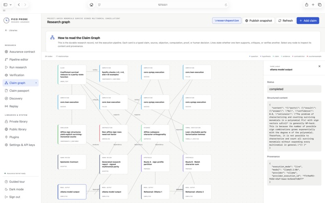Click the Provenance JSON block
Viewport: 325px width, 203px height.
[294, 172]
